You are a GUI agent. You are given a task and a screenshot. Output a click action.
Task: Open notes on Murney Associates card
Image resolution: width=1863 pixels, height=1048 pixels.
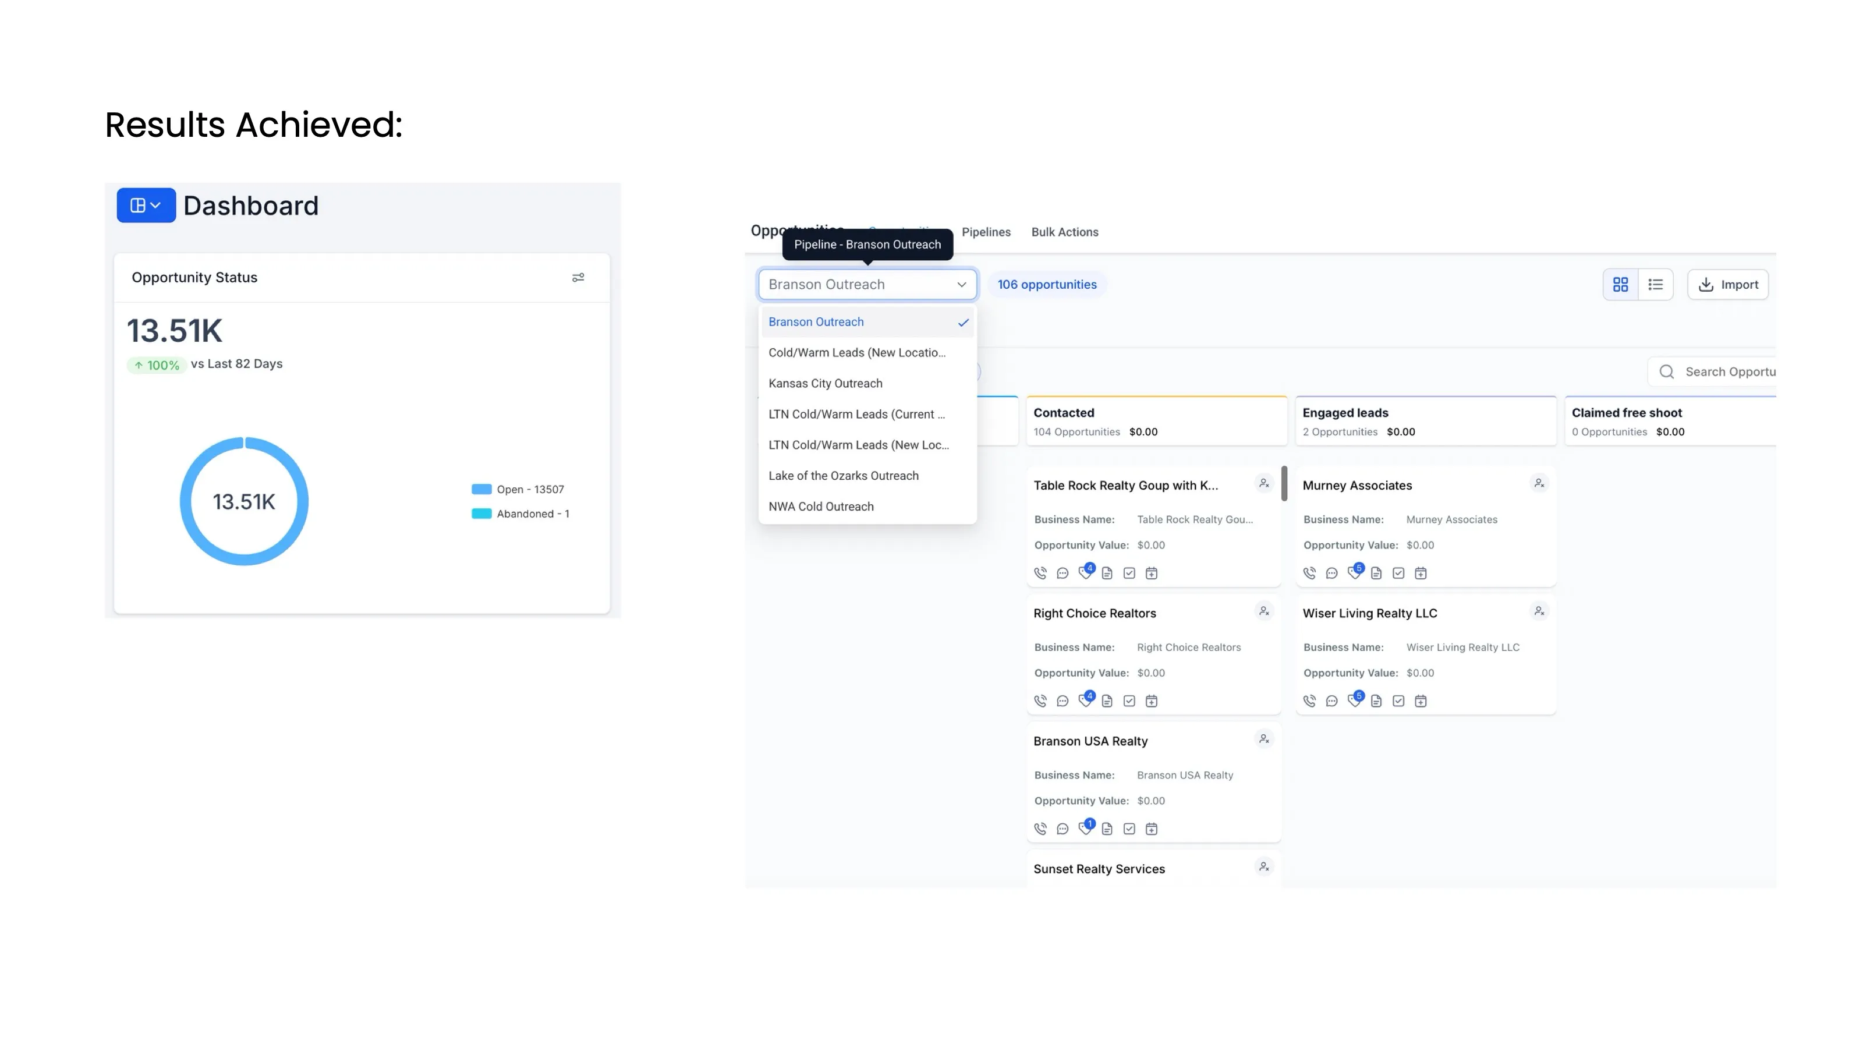[x=1376, y=573]
